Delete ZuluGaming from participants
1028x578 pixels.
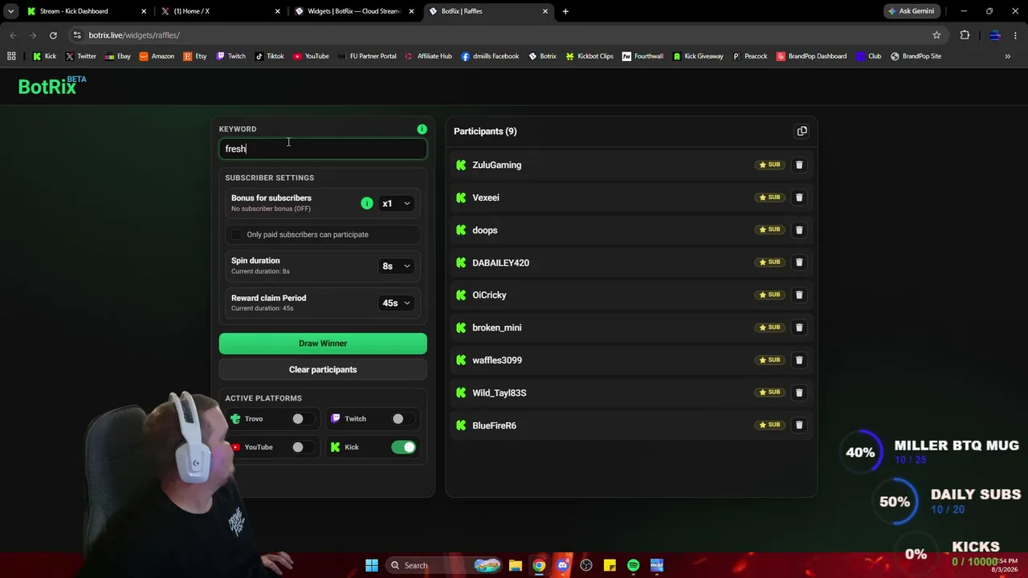point(799,165)
